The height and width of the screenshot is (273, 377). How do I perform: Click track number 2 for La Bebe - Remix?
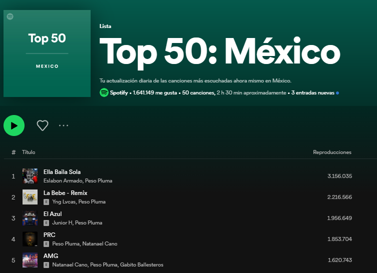(x=14, y=197)
